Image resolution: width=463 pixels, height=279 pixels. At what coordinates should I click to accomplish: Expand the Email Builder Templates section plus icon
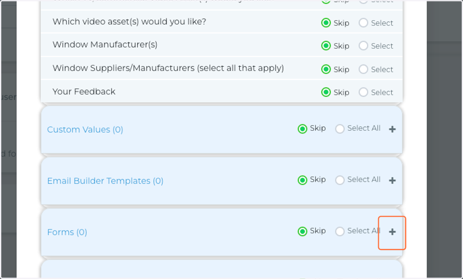[x=392, y=180]
